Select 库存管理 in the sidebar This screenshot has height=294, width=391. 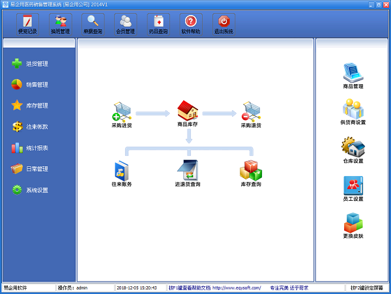point(30,106)
